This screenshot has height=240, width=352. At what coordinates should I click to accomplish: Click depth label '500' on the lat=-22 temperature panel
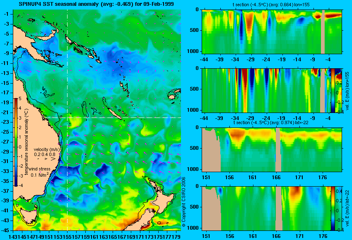coord(194,148)
